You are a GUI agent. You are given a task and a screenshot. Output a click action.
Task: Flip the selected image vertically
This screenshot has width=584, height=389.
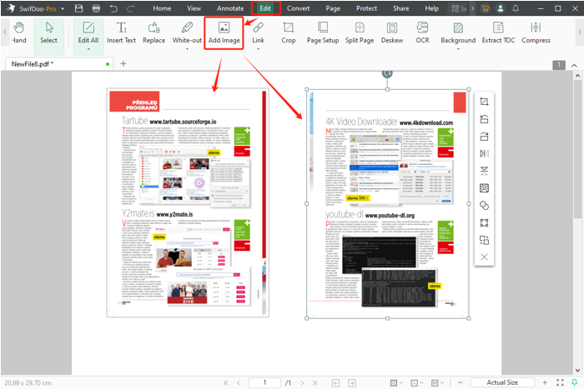coord(484,171)
